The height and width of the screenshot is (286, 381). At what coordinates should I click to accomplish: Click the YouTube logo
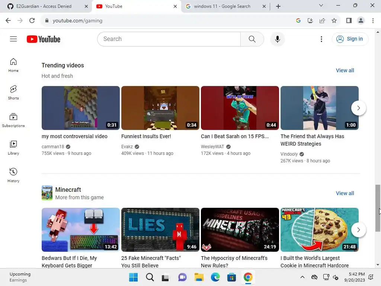(x=44, y=39)
